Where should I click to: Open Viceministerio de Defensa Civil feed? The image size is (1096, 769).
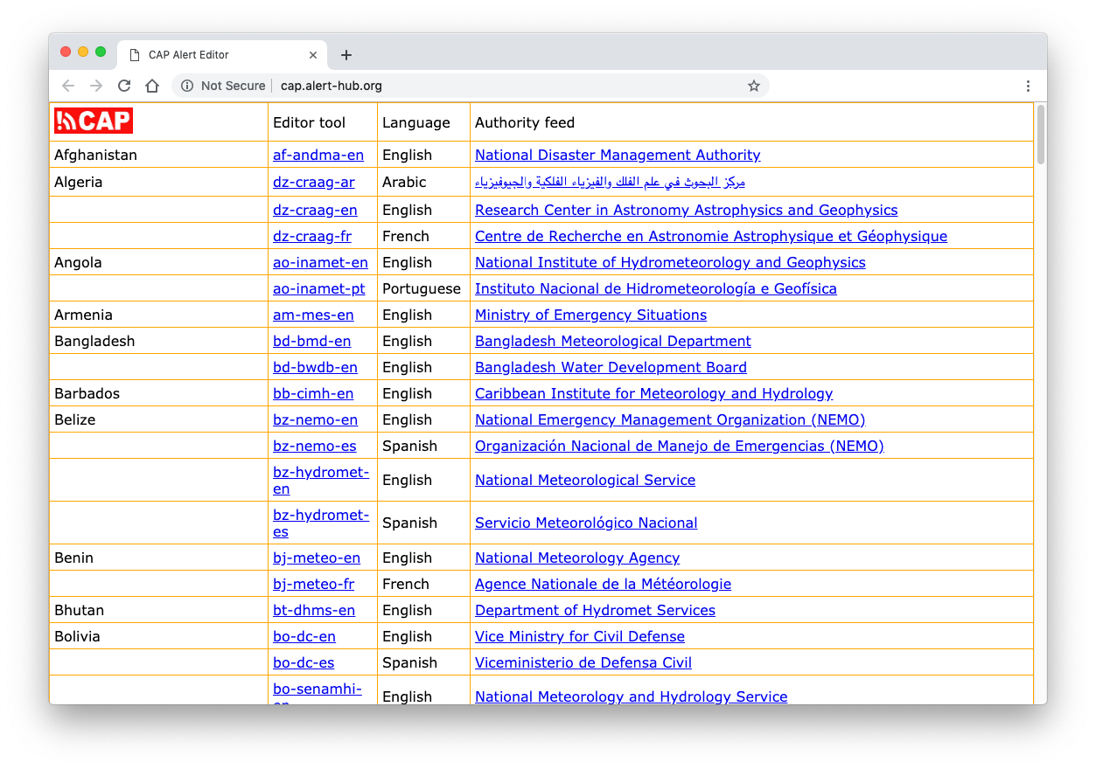coord(583,662)
